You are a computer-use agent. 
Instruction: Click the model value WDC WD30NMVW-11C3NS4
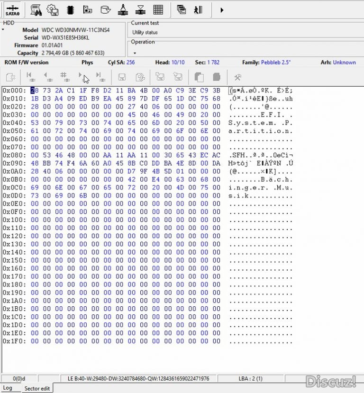coord(76,30)
